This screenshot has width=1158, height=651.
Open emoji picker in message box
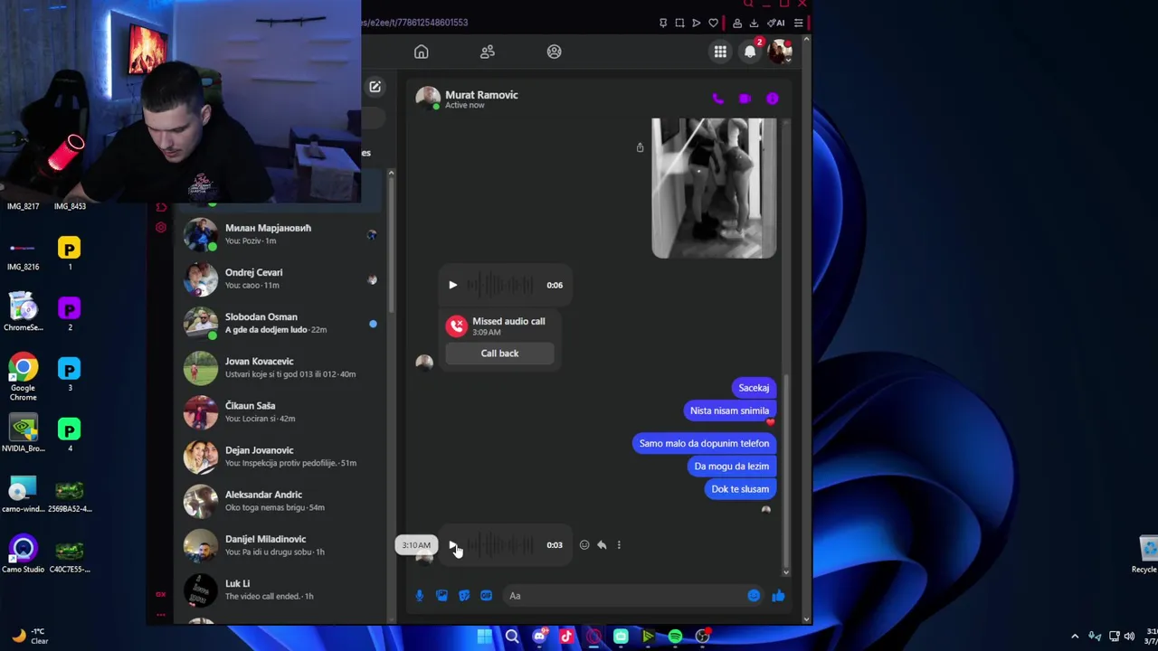click(x=754, y=596)
